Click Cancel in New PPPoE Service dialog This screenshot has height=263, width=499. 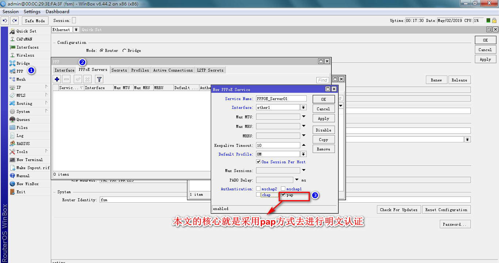tap(324, 109)
